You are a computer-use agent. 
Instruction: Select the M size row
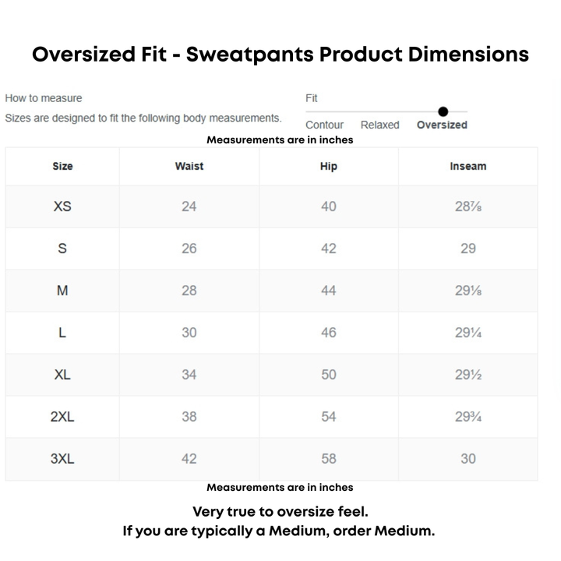[62, 291]
